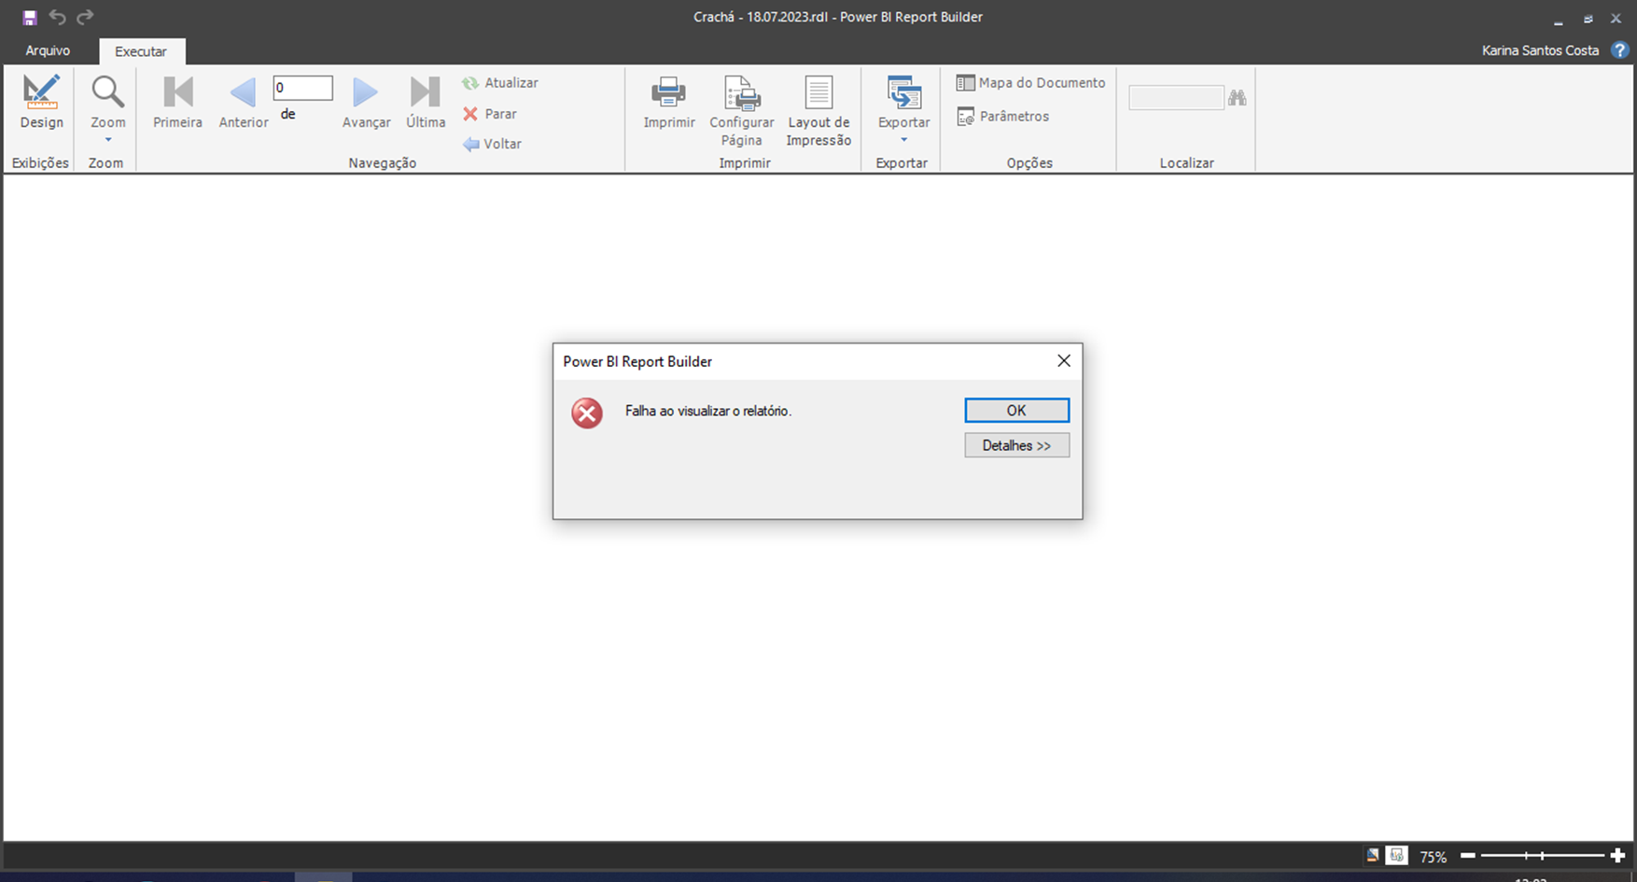Expand error Detalhes >> button

[1016, 445]
